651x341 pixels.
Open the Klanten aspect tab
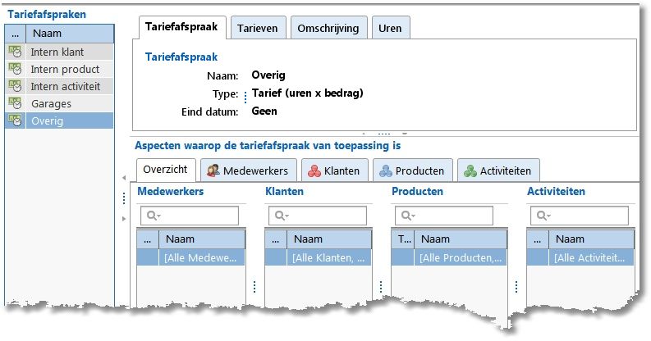(x=335, y=170)
